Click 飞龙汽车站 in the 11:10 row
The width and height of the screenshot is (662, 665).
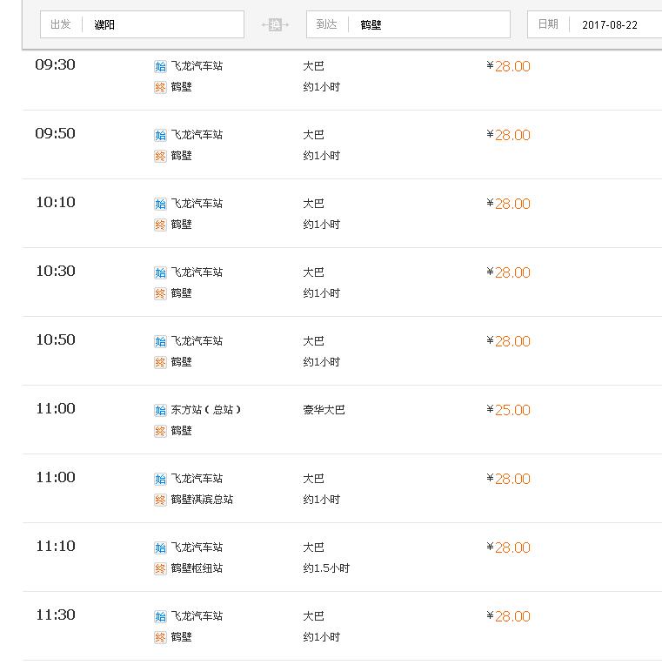[197, 547]
